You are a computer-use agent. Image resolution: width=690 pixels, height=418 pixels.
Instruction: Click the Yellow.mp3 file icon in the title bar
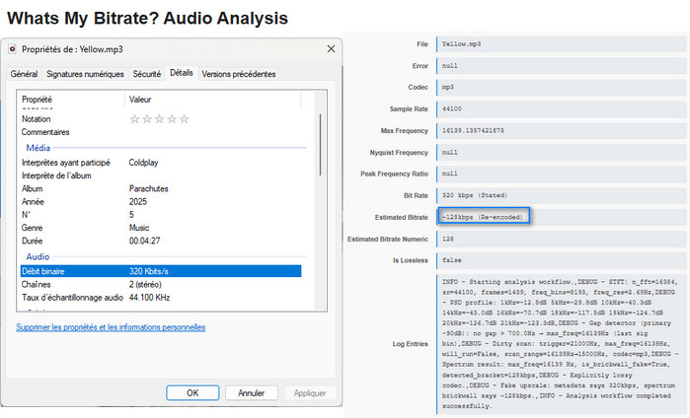tap(12, 49)
